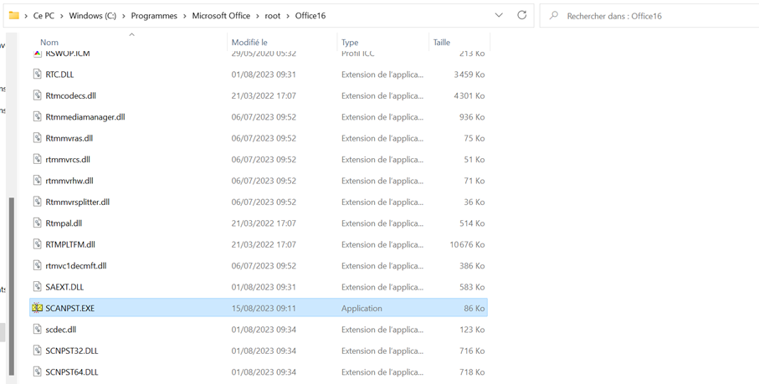Select the rtmvc1decmft.dll file name

(x=76, y=266)
